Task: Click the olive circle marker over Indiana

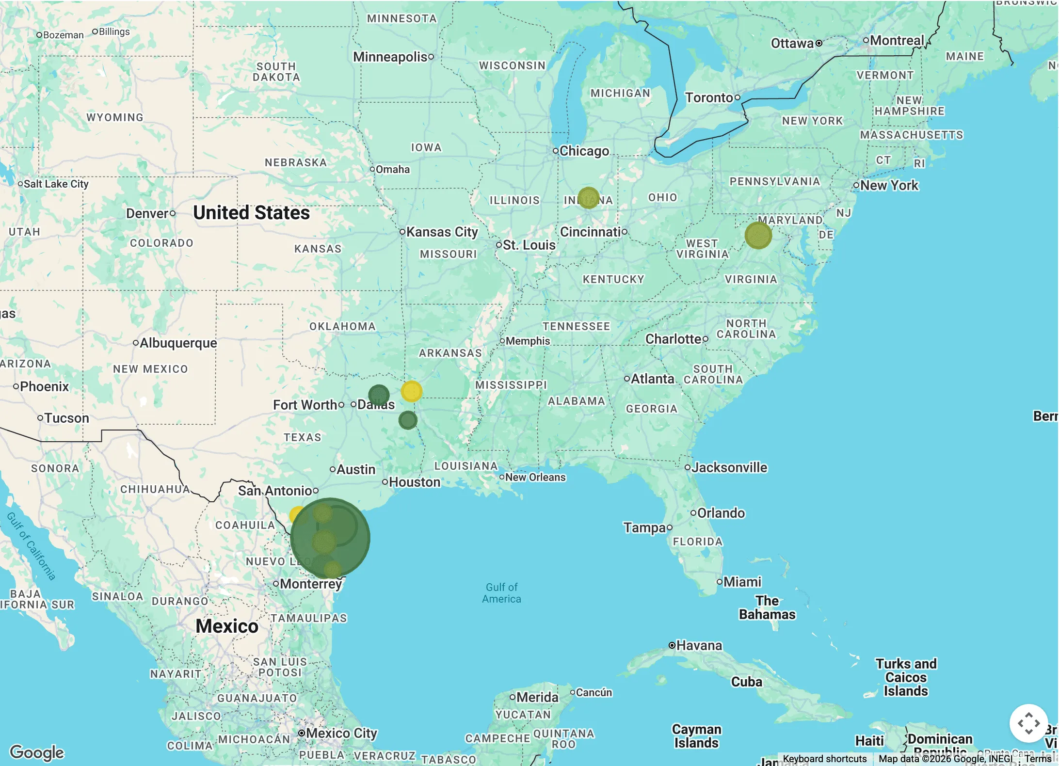Action: (x=588, y=198)
